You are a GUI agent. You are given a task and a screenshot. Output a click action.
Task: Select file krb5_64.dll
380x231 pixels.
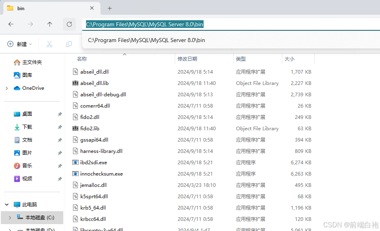pos(93,208)
